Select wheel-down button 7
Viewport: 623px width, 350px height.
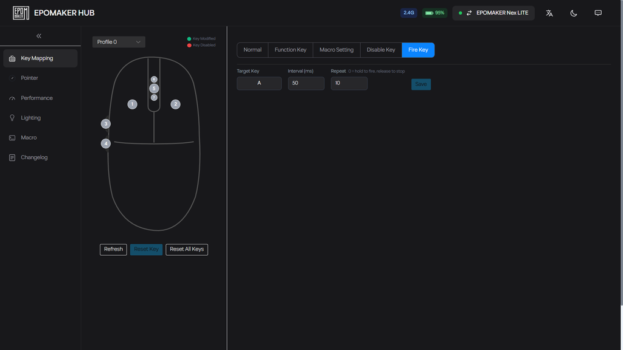tap(154, 98)
